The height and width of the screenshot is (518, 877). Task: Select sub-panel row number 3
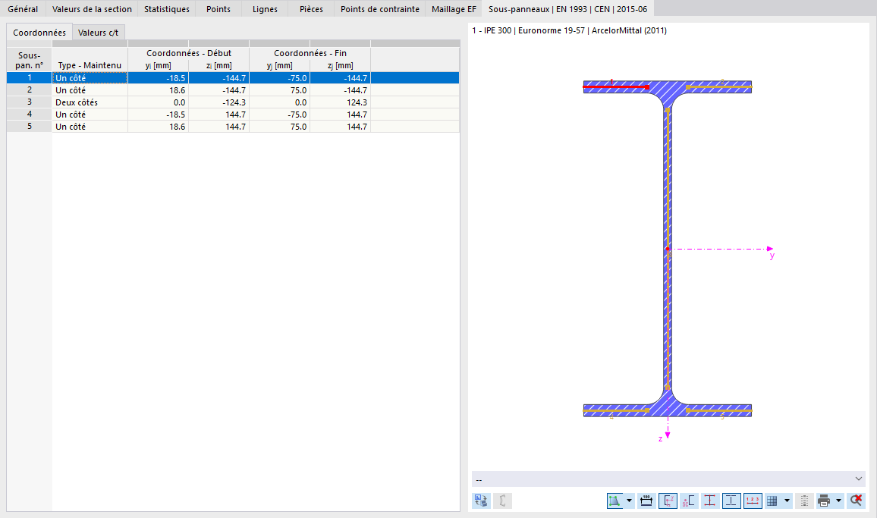[x=29, y=102]
